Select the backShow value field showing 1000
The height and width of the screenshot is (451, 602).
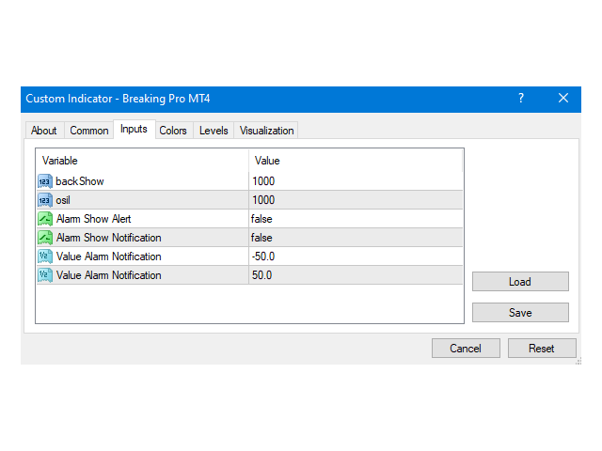(356, 180)
